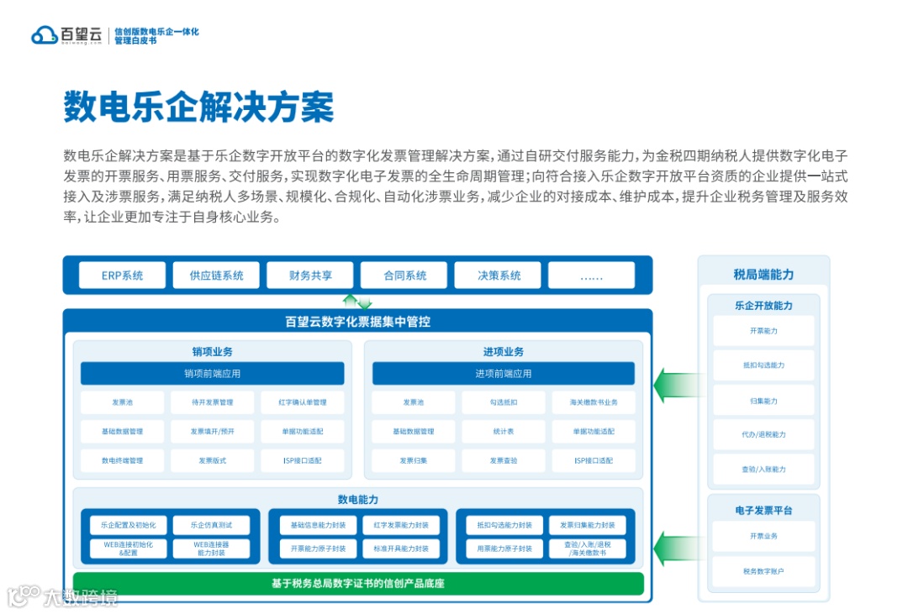The image size is (908, 614).
Task: Click the 百望云数字化票据集中管控 header bar
Action: tap(358, 322)
